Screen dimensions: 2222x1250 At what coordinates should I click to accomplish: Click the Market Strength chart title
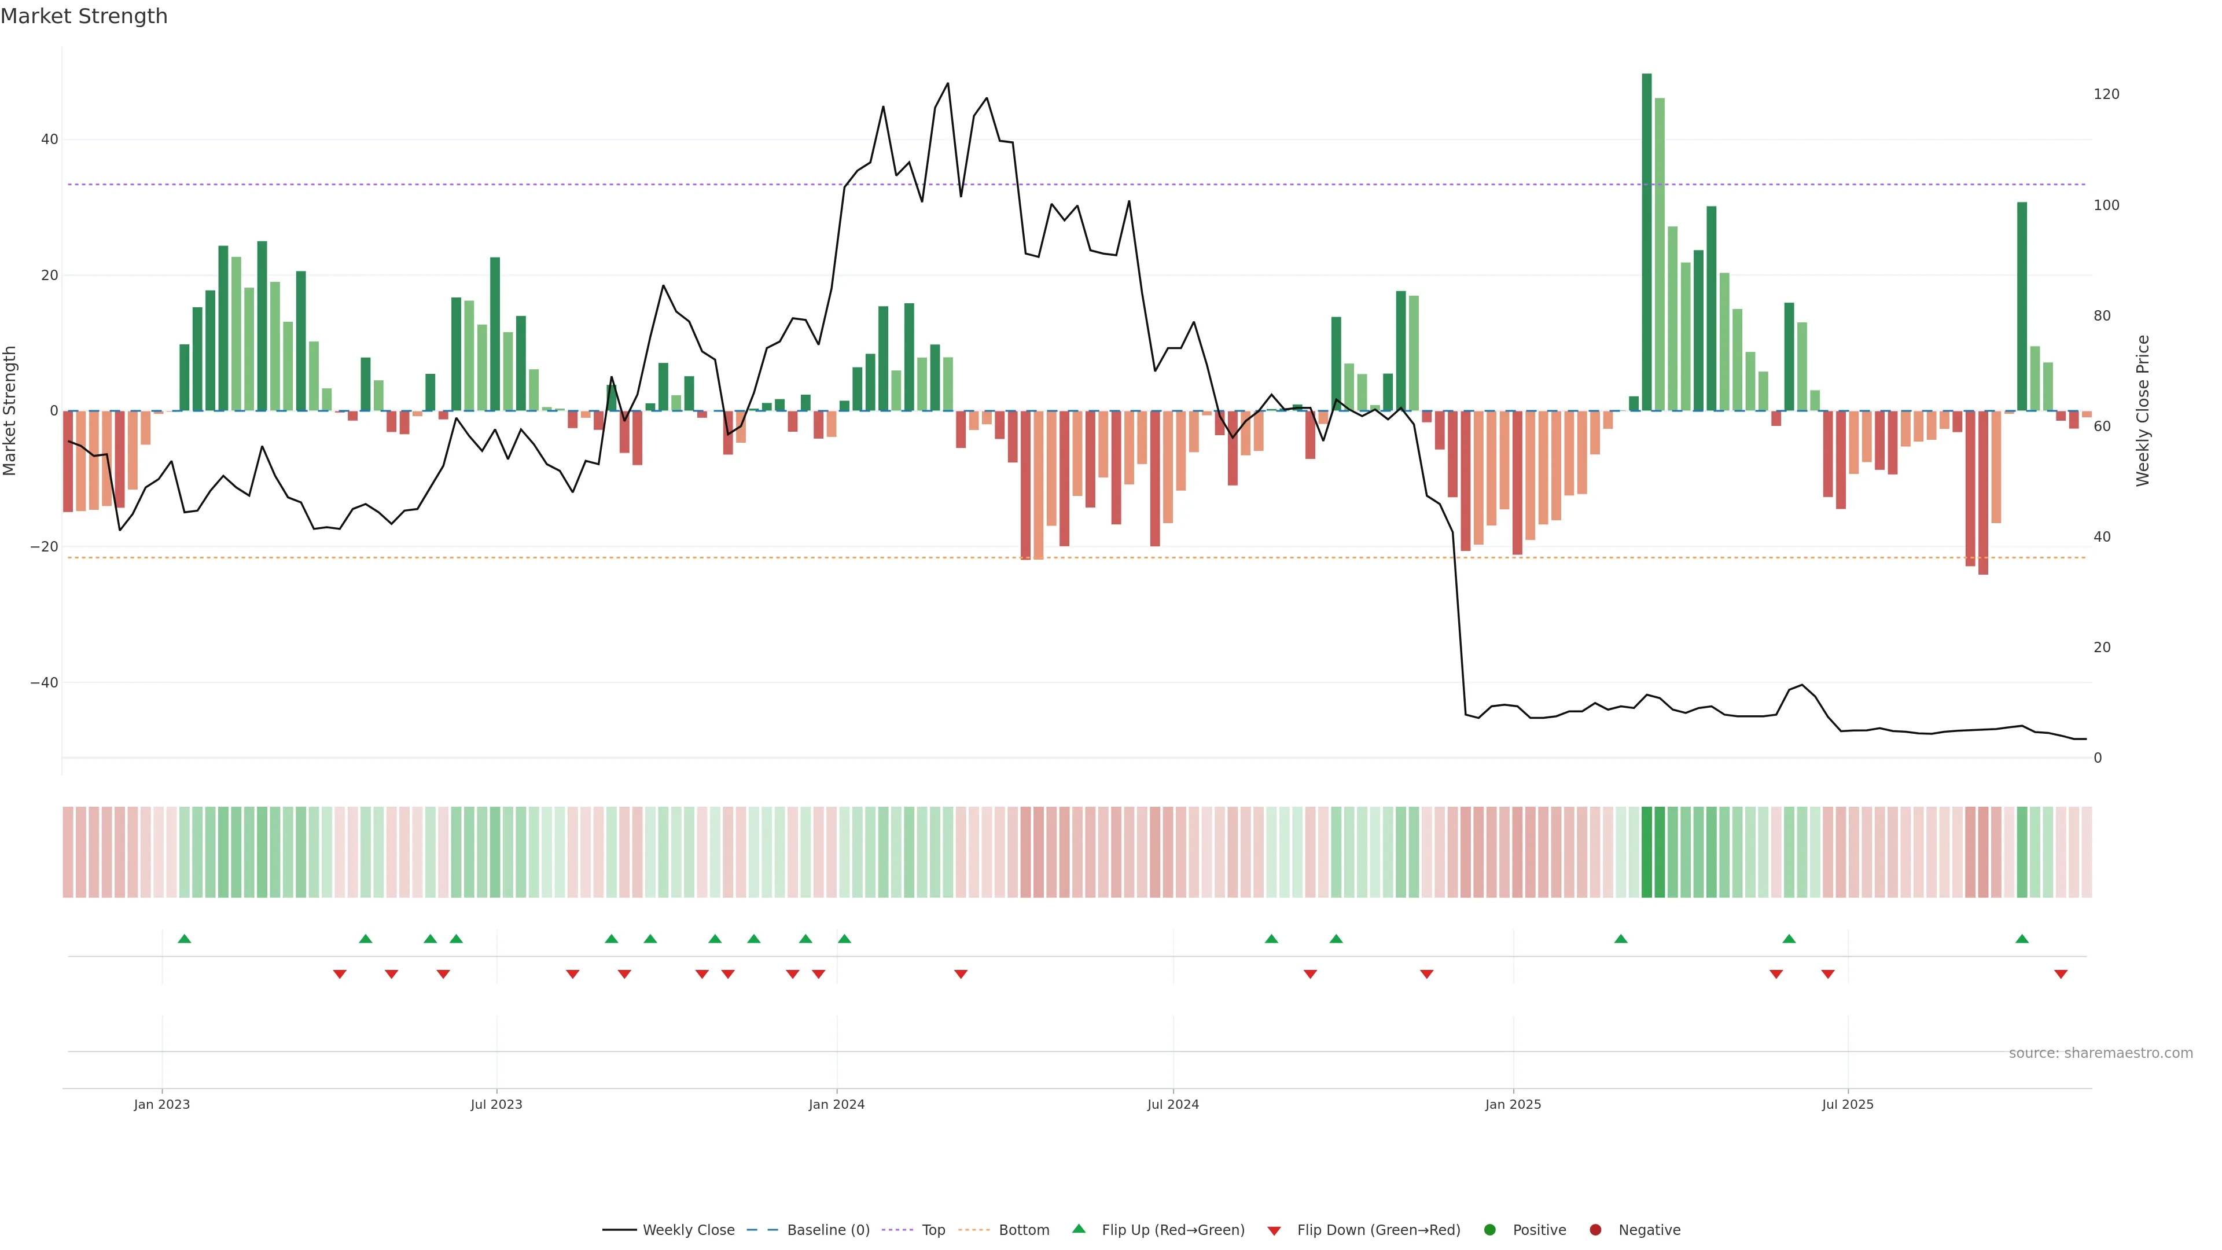(x=84, y=16)
